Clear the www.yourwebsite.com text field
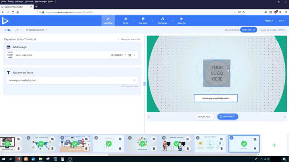Screen dimensions: 289x162 pos(135,80)
